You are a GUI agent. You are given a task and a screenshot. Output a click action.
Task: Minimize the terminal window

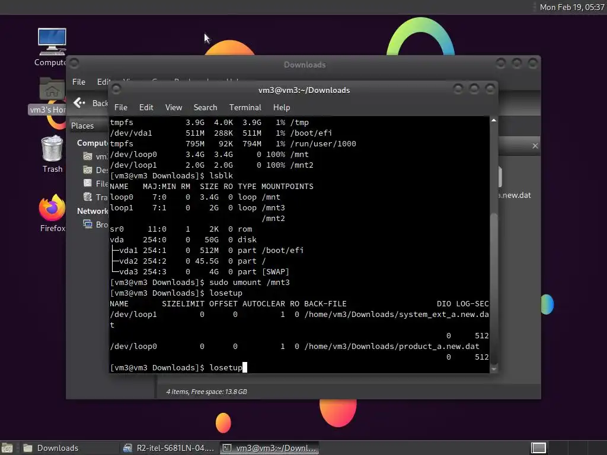pyautogui.click(x=458, y=89)
